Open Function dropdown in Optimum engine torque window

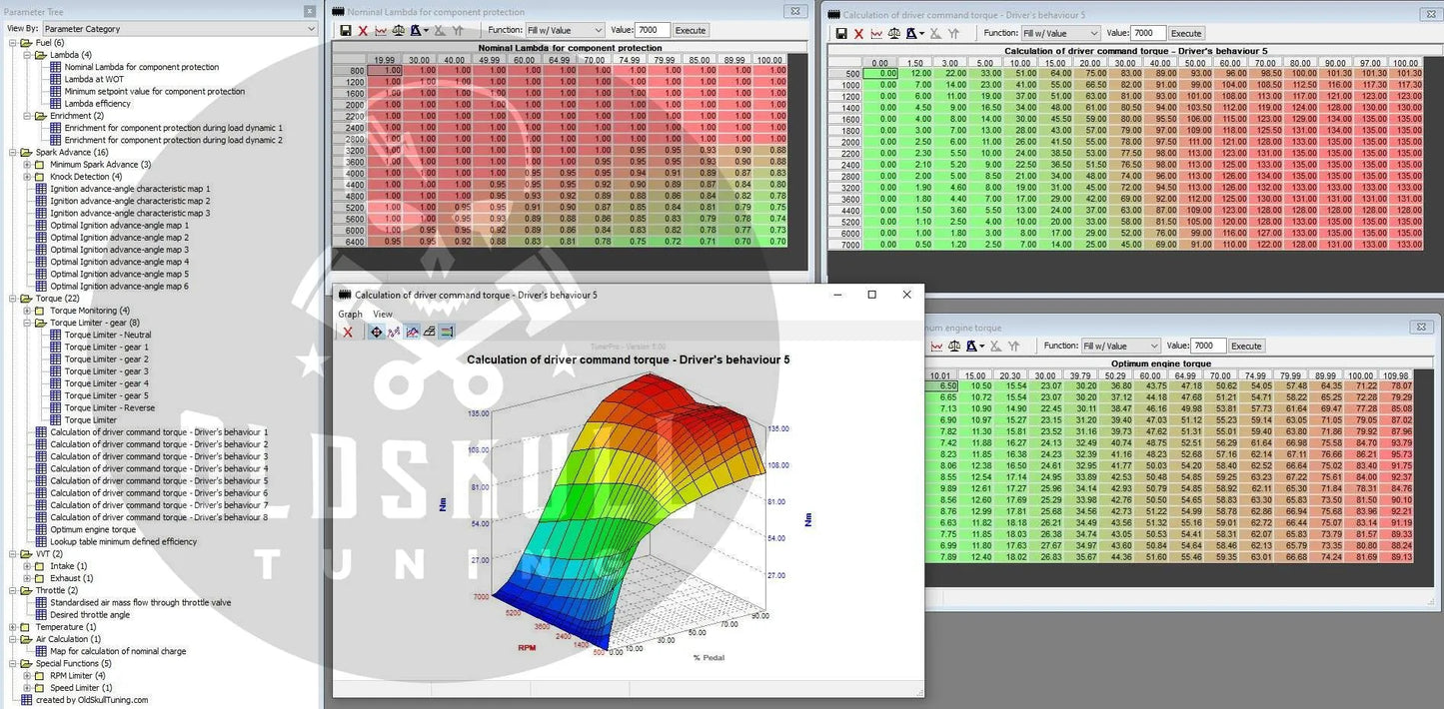coord(1119,346)
